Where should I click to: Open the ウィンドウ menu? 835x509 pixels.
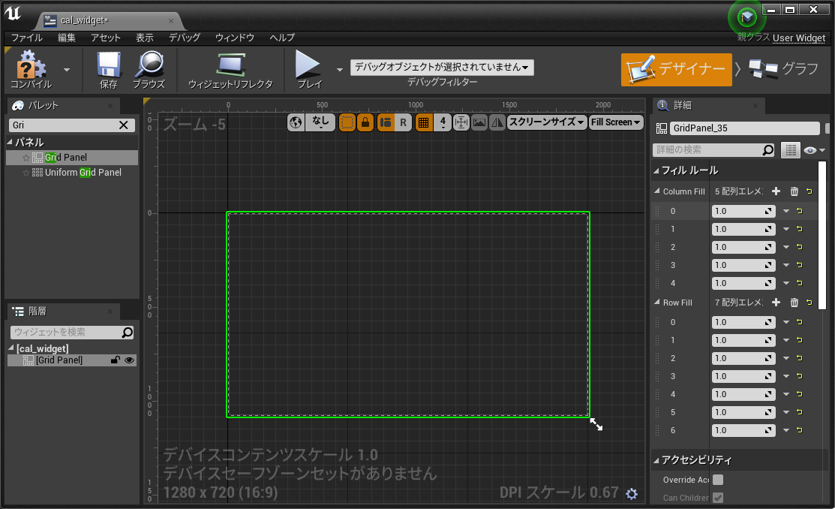pos(234,38)
